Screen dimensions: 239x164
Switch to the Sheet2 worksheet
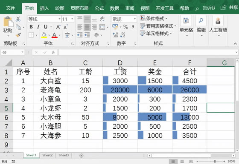[x=47, y=155]
